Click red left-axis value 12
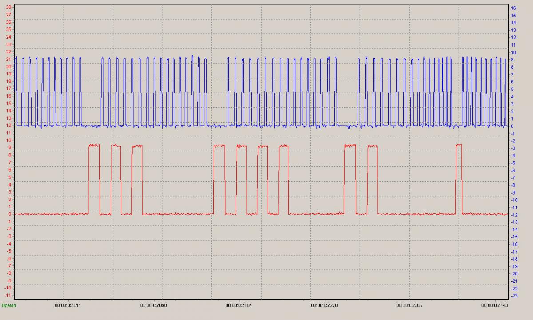Image resolution: width=533 pixels, height=320 pixels. tap(8, 125)
